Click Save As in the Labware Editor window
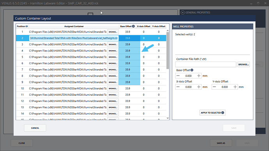Viewport: 269px width, 151px height. 221,143
